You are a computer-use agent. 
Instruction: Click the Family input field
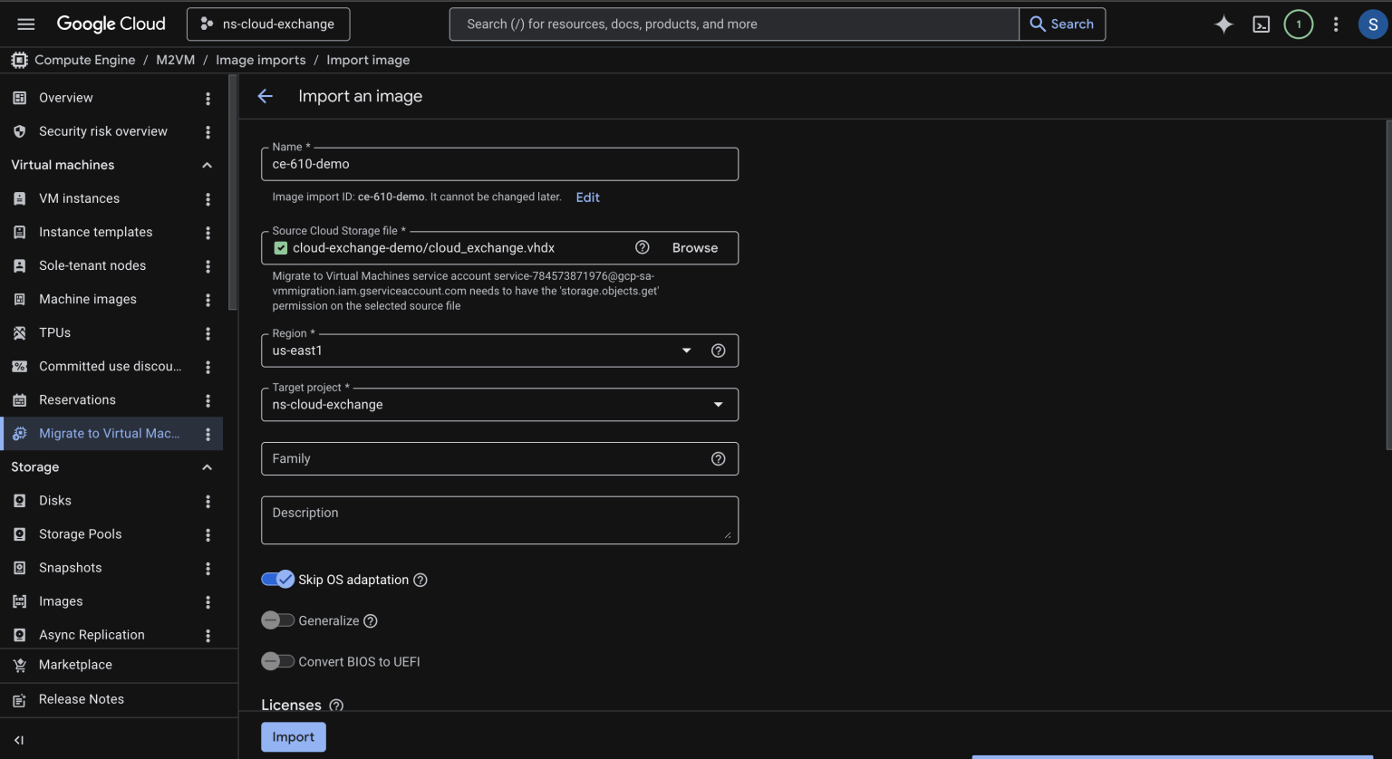pyautogui.click(x=499, y=459)
